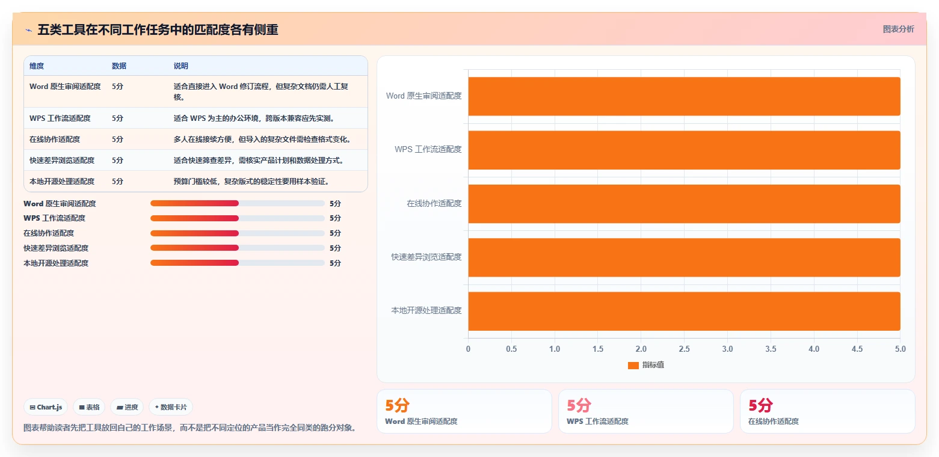
Task: Click the x-axis tick value 2.5
Action: pyautogui.click(x=684, y=349)
